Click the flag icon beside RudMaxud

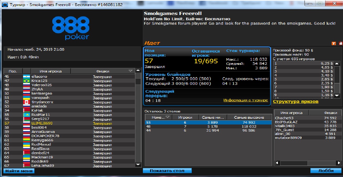[x=26, y=144]
